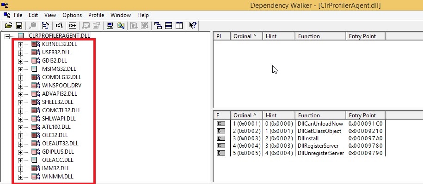
Task: Toggle Full Paths (c:\) toolbar button
Action: point(59,25)
